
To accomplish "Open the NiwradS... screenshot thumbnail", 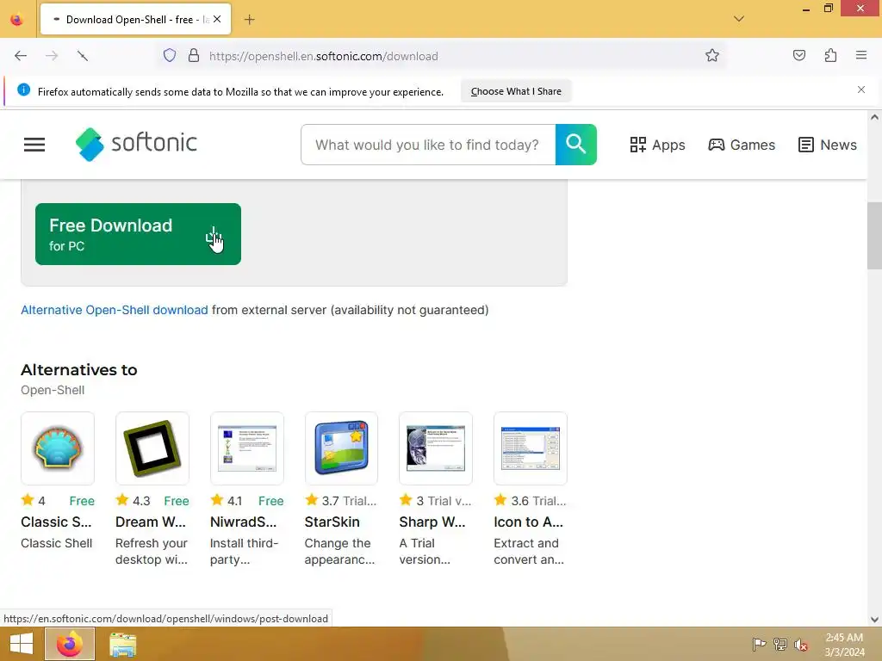I will tap(247, 448).
